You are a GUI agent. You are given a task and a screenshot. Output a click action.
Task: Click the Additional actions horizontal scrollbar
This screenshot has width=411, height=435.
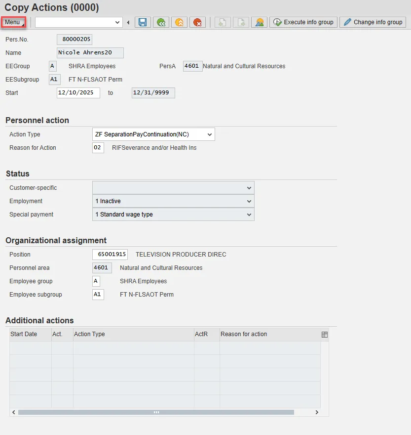pos(156,412)
